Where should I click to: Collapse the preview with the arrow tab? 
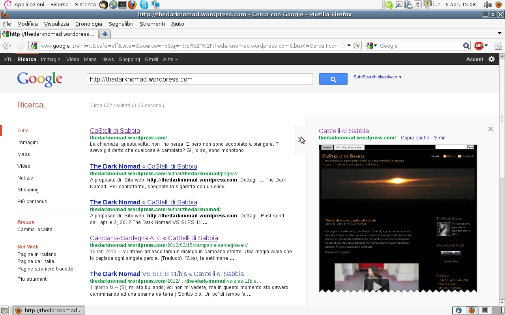(301, 140)
